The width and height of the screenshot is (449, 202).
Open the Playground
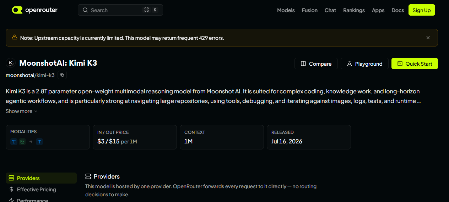point(364,64)
